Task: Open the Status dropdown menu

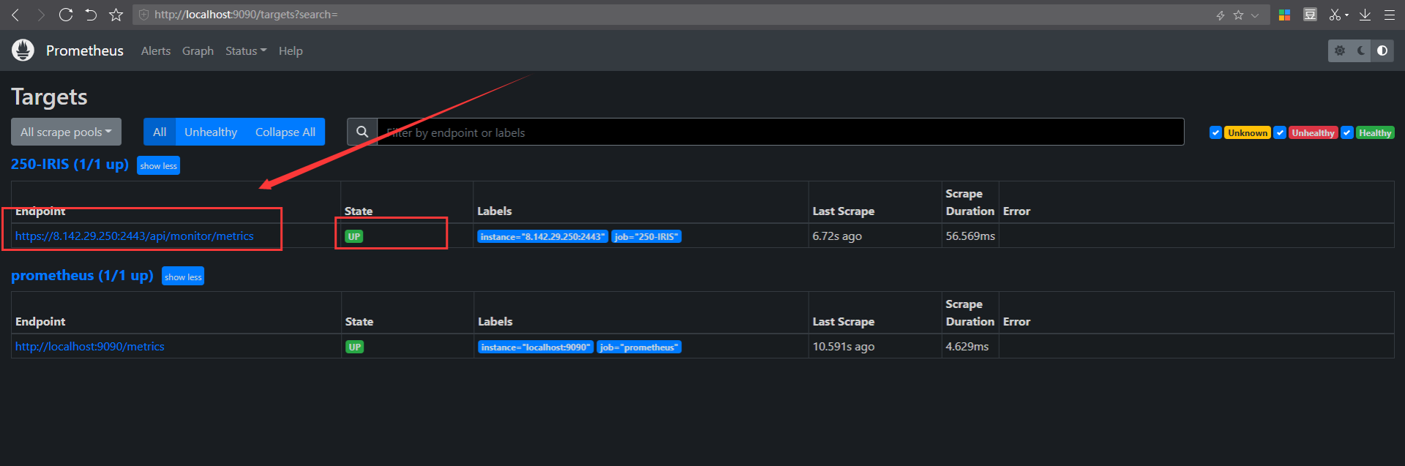Action: click(x=246, y=50)
